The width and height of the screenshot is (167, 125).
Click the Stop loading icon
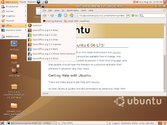pyautogui.click(x=66, y=15)
